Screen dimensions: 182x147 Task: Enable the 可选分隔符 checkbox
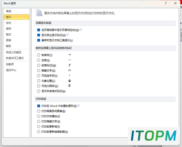pos(39,86)
